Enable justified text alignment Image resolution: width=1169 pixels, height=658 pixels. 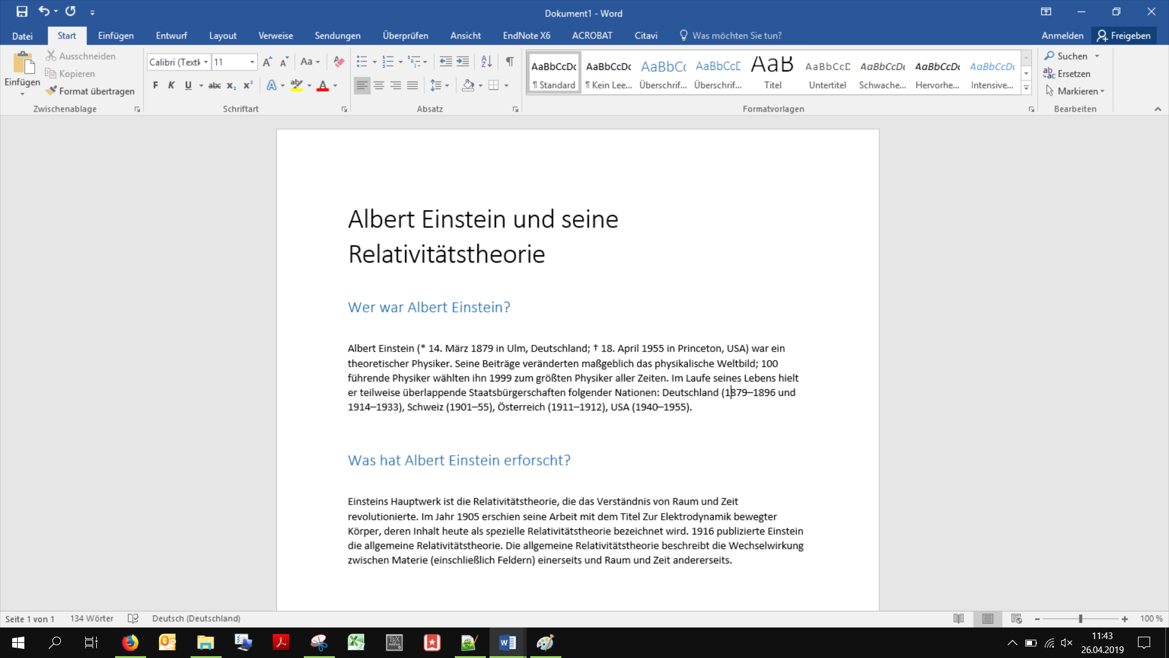click(x=412, y=85)
